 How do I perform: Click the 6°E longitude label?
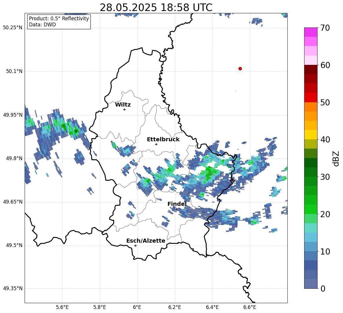point(137,307)
